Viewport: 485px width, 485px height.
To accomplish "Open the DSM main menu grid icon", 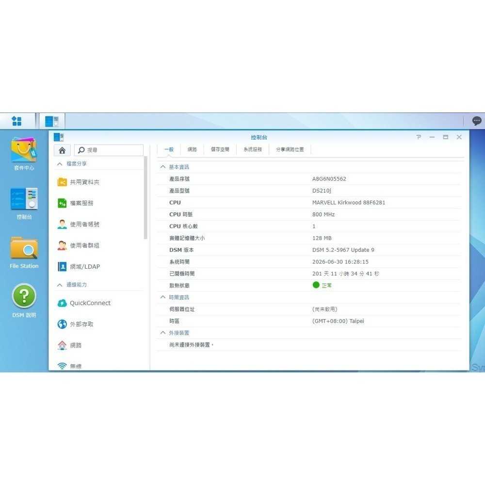I will click(x=16, y=121).
